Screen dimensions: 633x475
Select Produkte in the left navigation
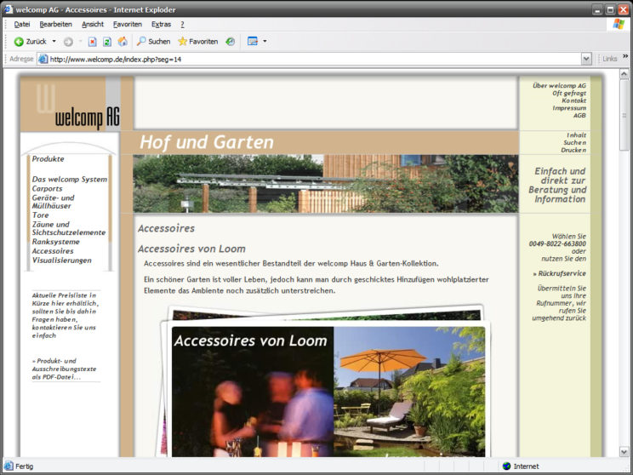pyautogui.click(x=48, y=158)
